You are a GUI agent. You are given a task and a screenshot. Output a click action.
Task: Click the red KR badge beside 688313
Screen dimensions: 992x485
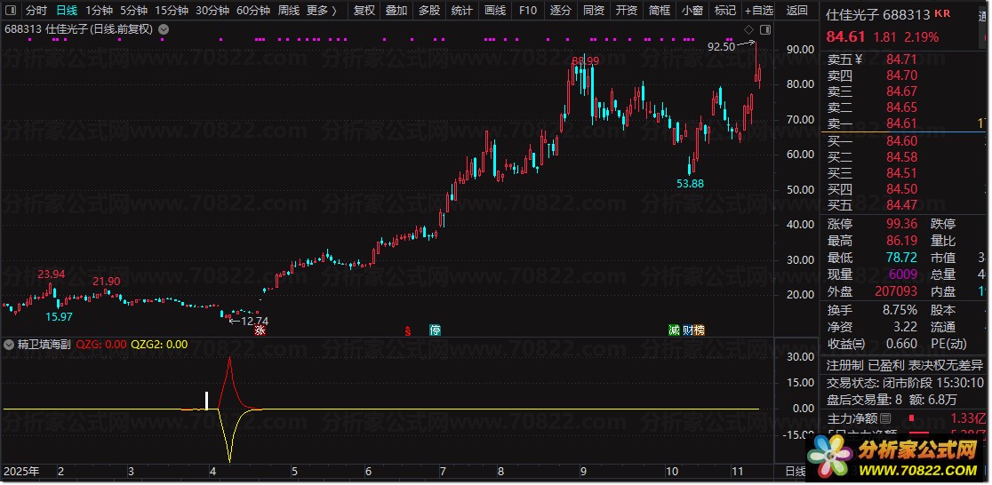point(942,14)
